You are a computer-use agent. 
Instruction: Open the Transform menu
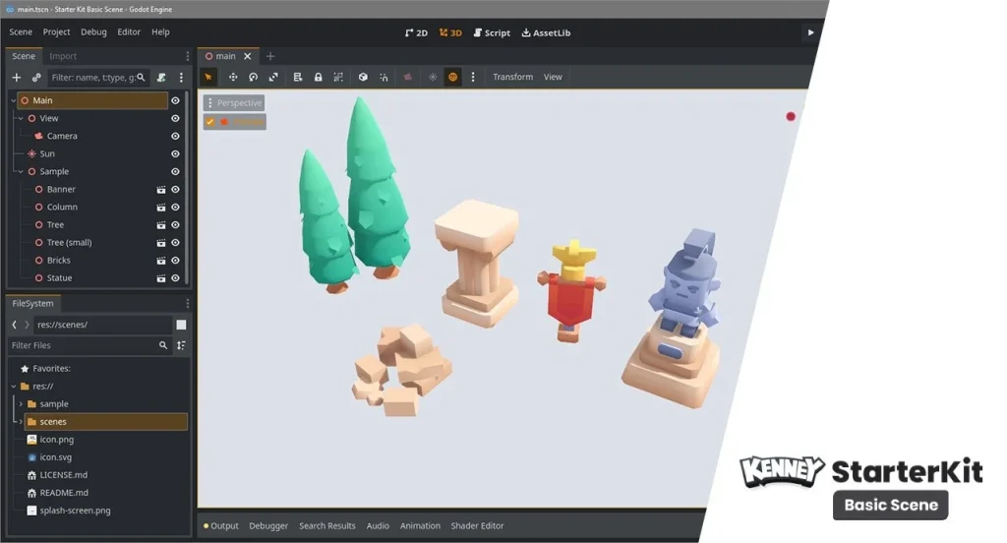click(512, 77)
